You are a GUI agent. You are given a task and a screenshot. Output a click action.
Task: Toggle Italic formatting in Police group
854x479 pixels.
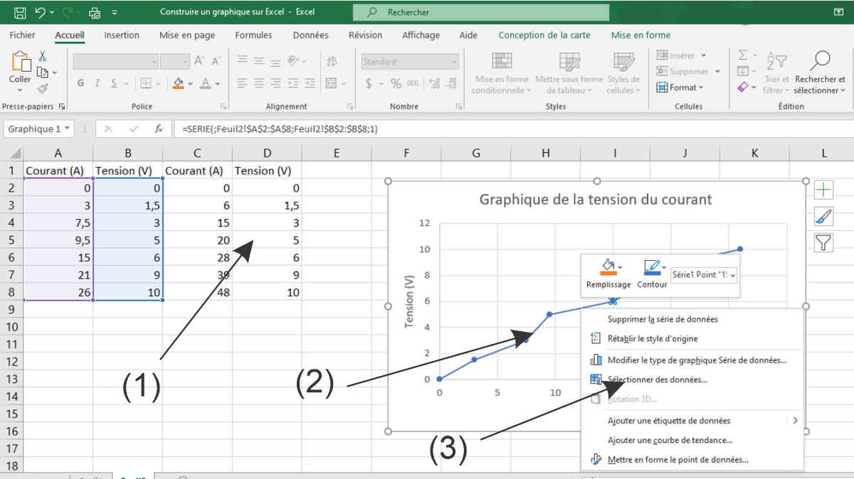98,83
